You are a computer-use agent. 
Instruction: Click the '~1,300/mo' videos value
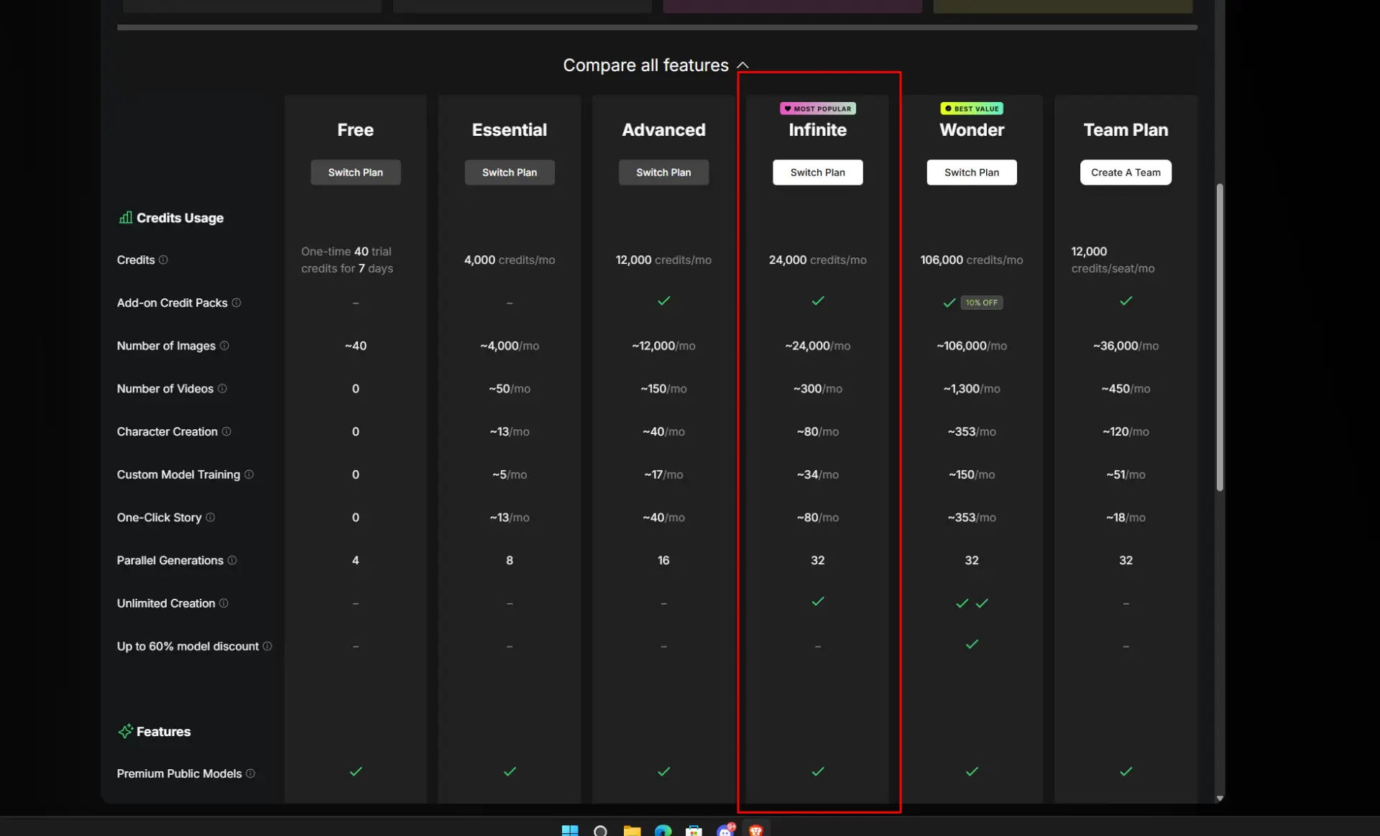[971, 388]
